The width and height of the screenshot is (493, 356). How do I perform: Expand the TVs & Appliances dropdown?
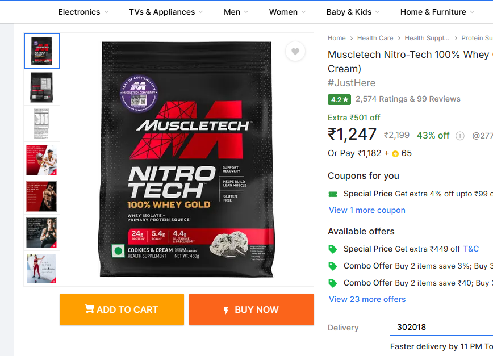(166, 12)
